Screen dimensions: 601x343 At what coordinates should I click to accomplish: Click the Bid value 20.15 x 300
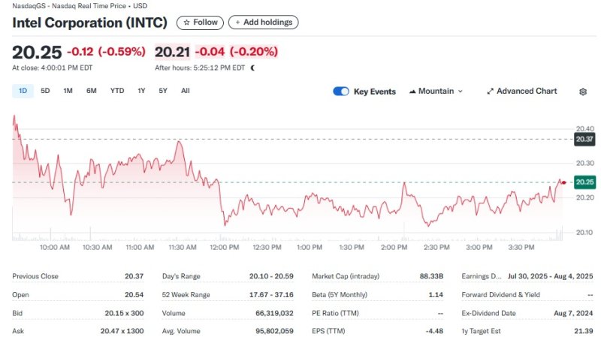click(124, 313)
